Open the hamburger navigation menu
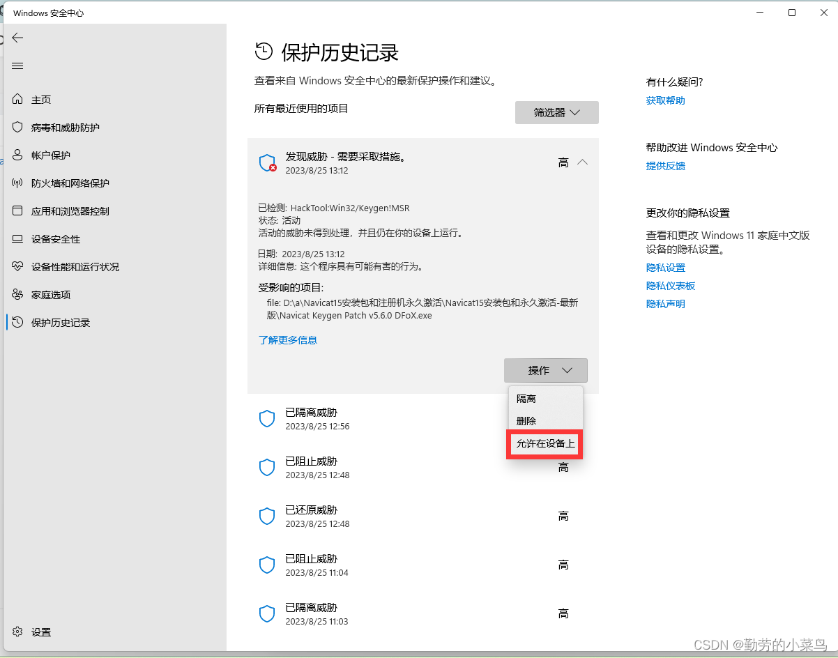The height and width of the screenshot is (658, 838). click(17, 66)
